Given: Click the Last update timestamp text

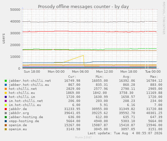Looking at the screenshot, I should point(125,133).
